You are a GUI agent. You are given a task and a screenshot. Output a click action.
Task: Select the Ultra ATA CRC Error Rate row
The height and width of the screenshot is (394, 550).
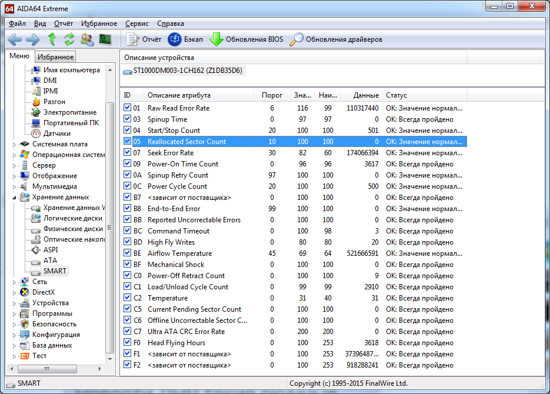(294, 331)
